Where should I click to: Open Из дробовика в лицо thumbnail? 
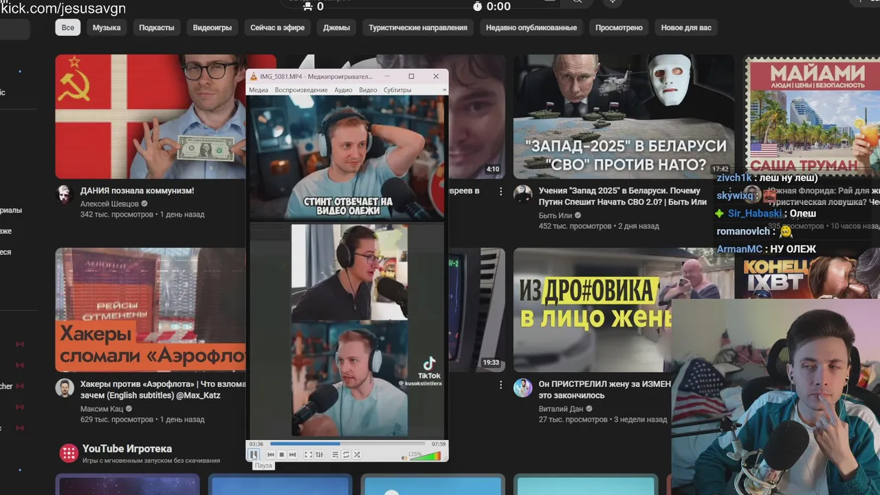coord(591,309)
